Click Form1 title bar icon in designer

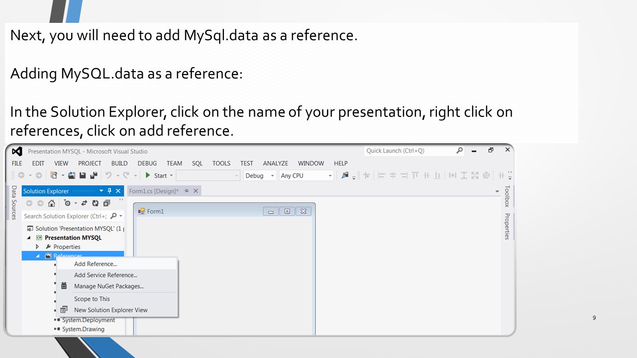(141, 211)
